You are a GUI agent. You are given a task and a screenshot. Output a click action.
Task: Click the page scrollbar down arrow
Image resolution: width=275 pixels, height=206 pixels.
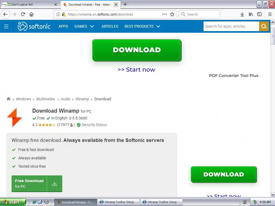[273, 195]
